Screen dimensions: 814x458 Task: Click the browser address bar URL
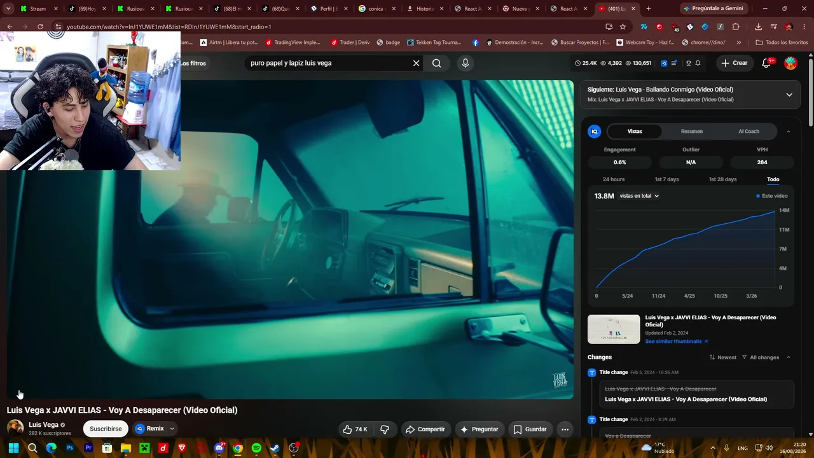pyautogui.click(x=169, y=27)
